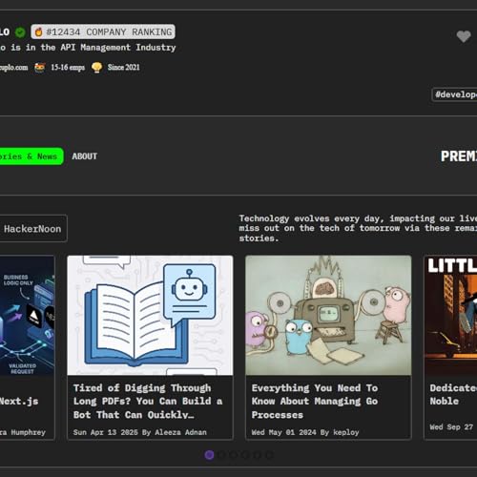Screen dimensions: 477x477
Task: Open the 'Dedicate Noble' story title
Action: tap(453, 394)
